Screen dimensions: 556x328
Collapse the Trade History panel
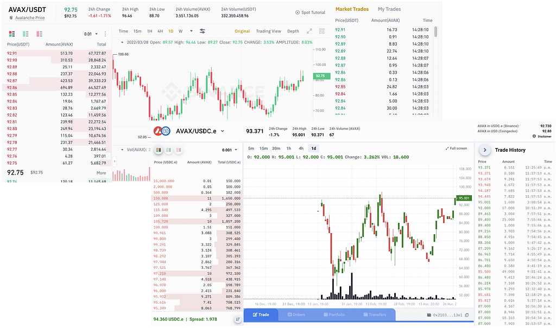485,150
